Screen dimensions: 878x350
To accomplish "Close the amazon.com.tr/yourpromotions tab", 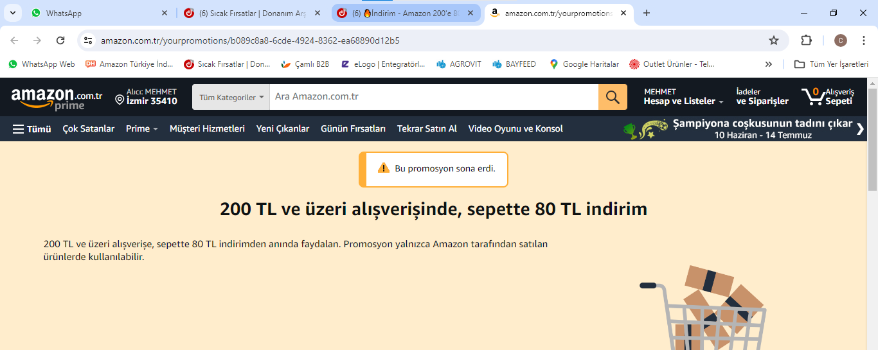I will [623, 13].
